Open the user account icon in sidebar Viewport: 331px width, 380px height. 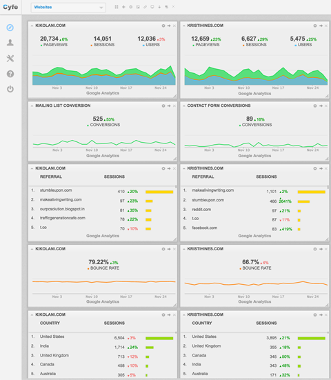[x=10, y=43]
